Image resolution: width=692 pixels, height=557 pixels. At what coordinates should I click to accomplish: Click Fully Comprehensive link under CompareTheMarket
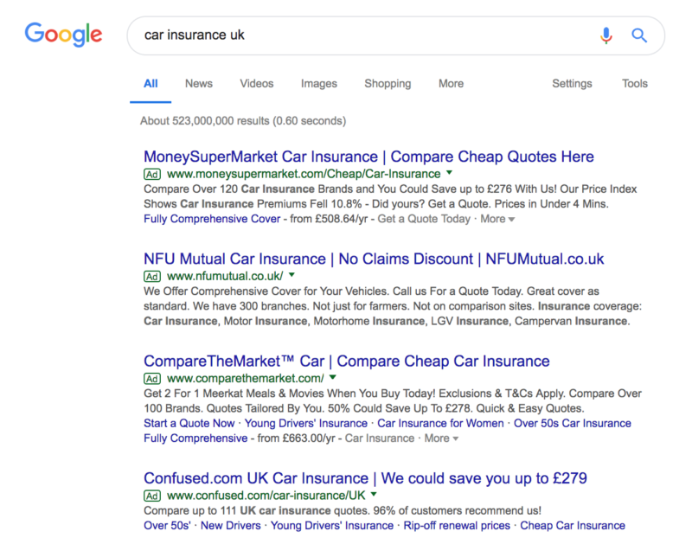195,439
